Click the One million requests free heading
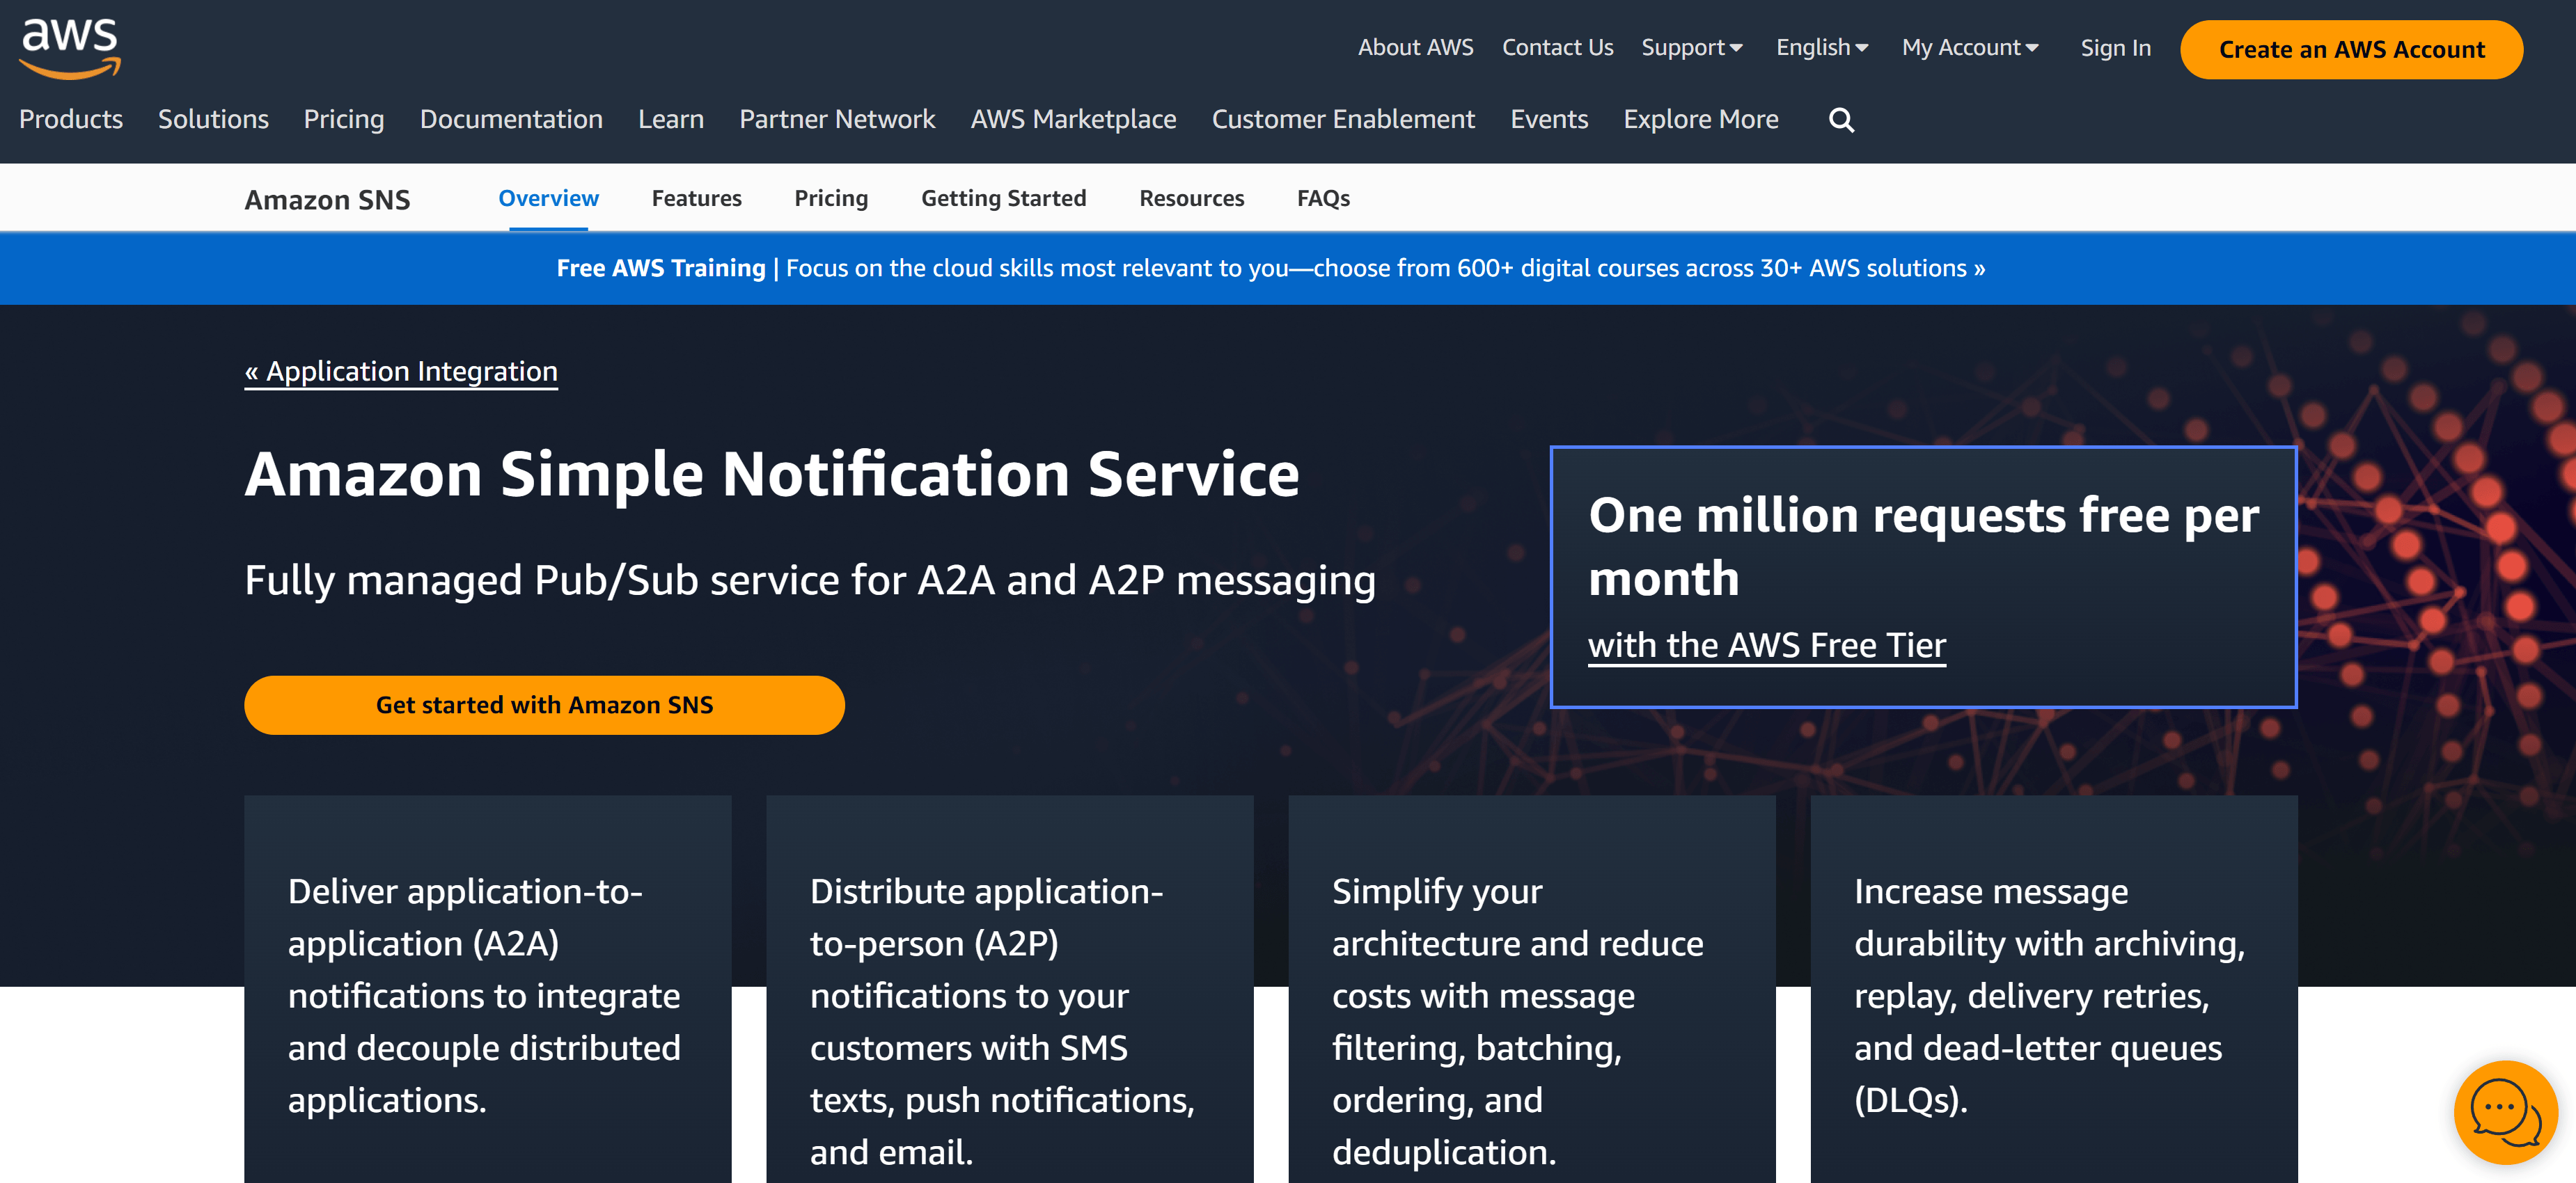Image resolution: width=2576 pixels, height=1183 pixels. [x=1922, y=546]
